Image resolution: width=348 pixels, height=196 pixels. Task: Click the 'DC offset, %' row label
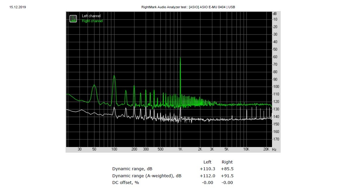(x=126, y=183)
